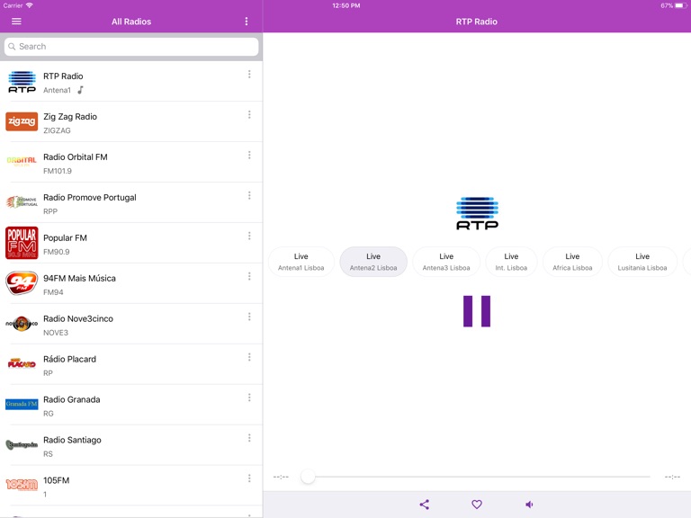Screen dimensions: 691x518
Task: Click the Radio Orbital FM logo
Action: click(x=22, y=161)
